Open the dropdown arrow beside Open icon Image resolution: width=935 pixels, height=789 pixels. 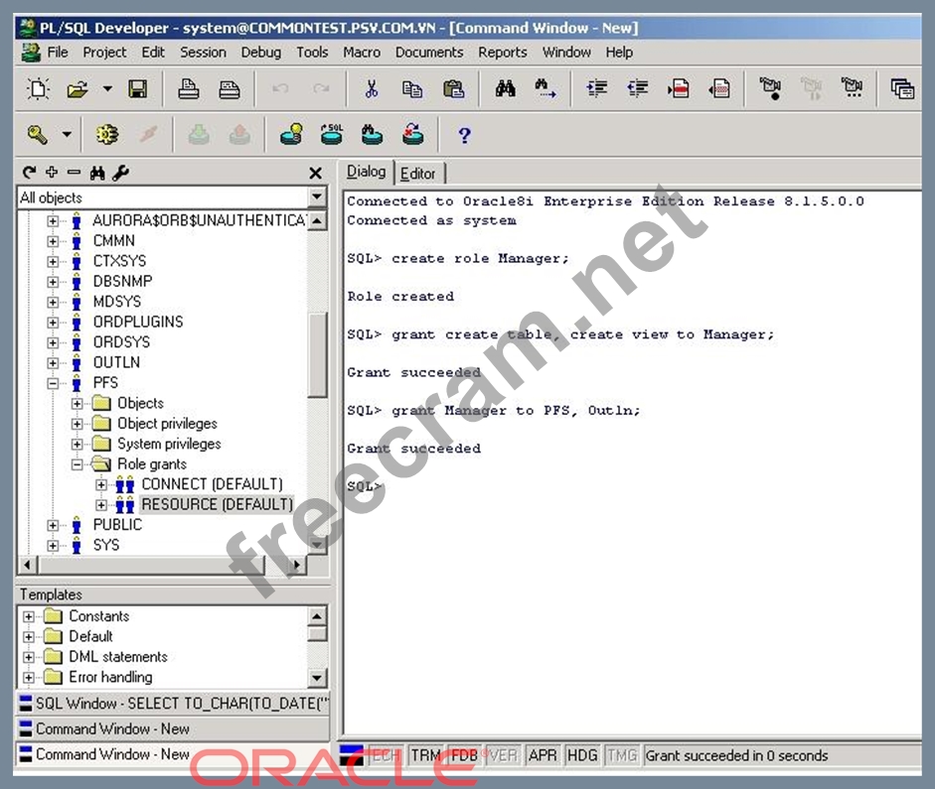tap(107, 88)
